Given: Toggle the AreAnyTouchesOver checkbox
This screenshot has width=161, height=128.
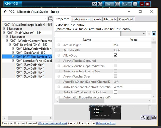Looking at the screenshot, I should [115, 76].
